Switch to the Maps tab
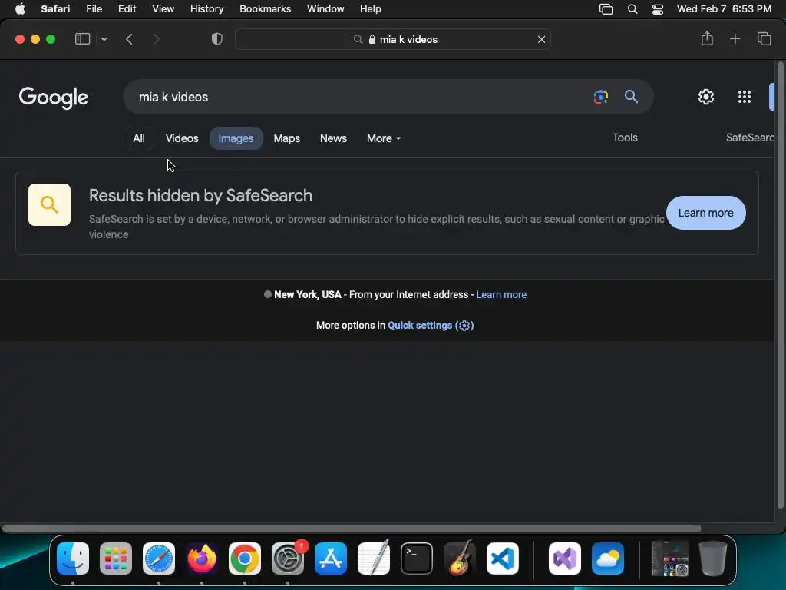 pyautogui.click(x=287, y=138)
